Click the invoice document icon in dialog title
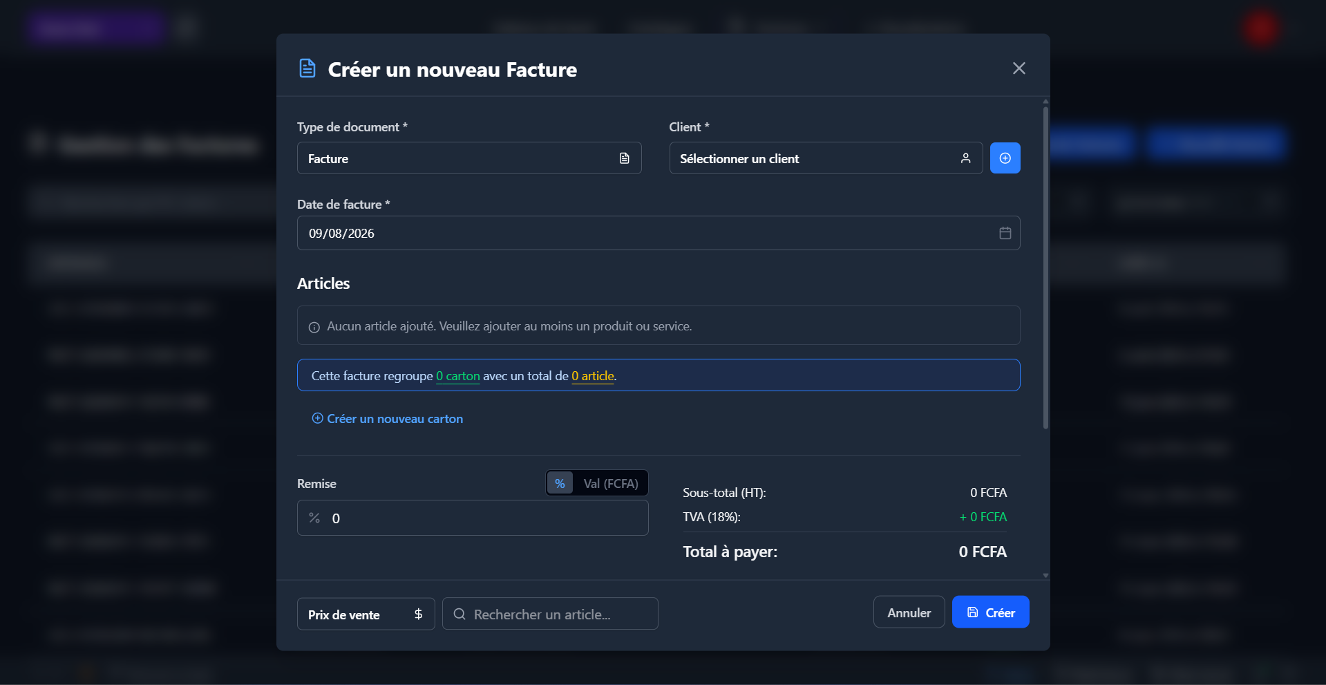Viewport: 1326px width, 685px height. coord(307,68)
